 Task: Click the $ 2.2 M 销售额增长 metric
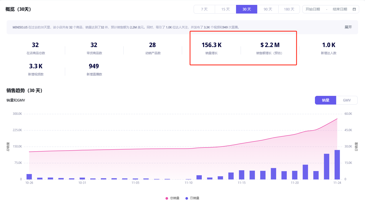(270, 45)
